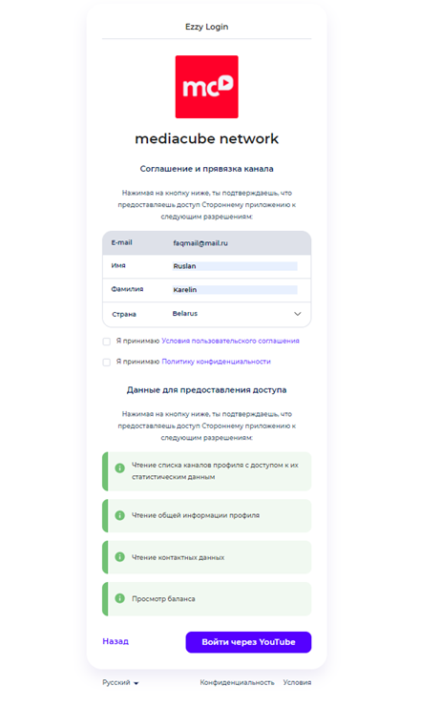Open the Русский language dropdown
The height and width of the screenshot is (707, 441).
point(120,682)
